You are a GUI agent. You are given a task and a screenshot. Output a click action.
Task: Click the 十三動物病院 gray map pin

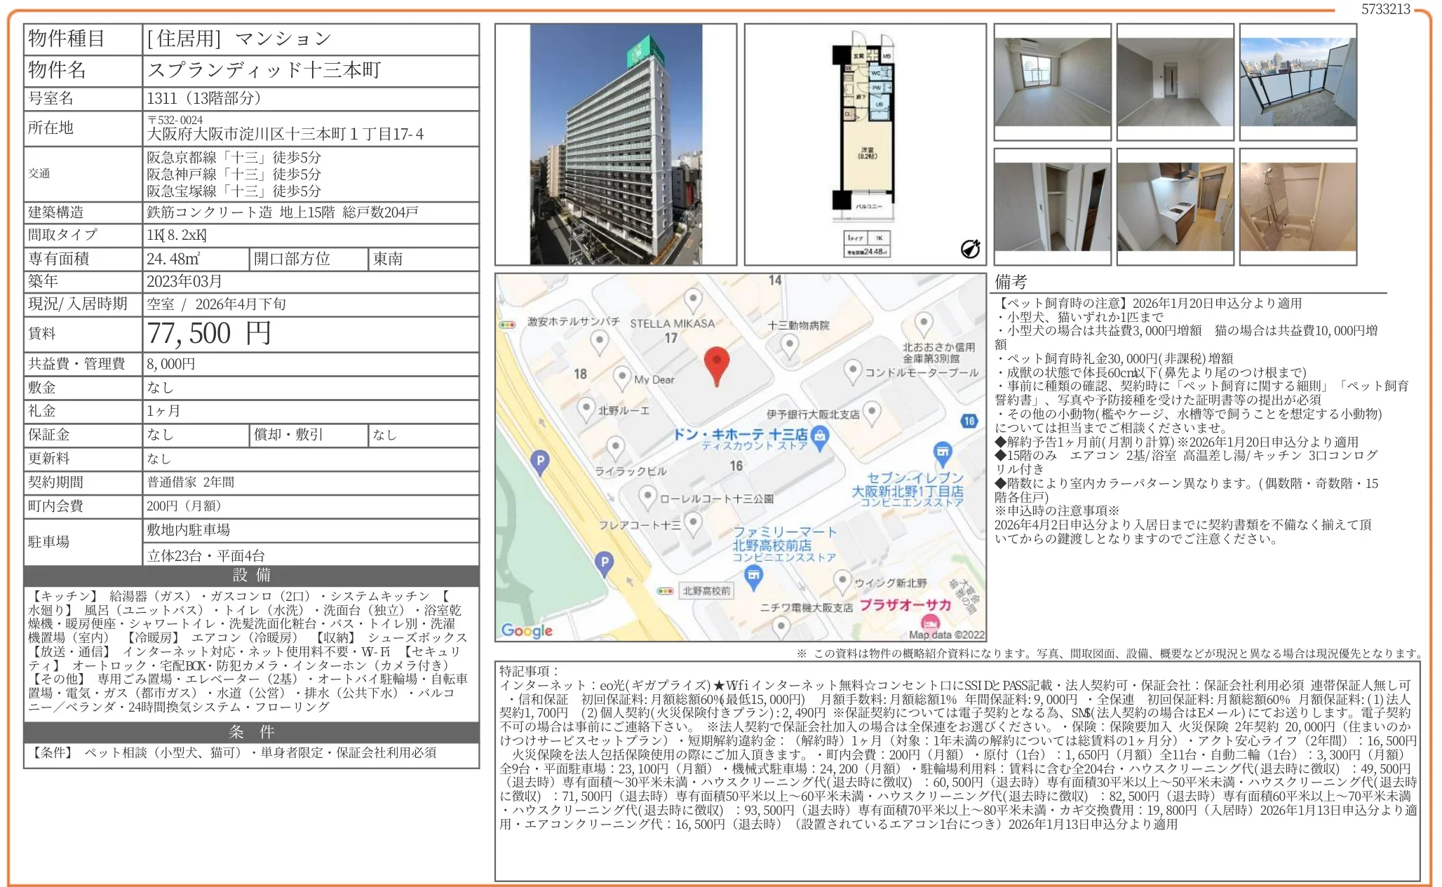(790, 344)
